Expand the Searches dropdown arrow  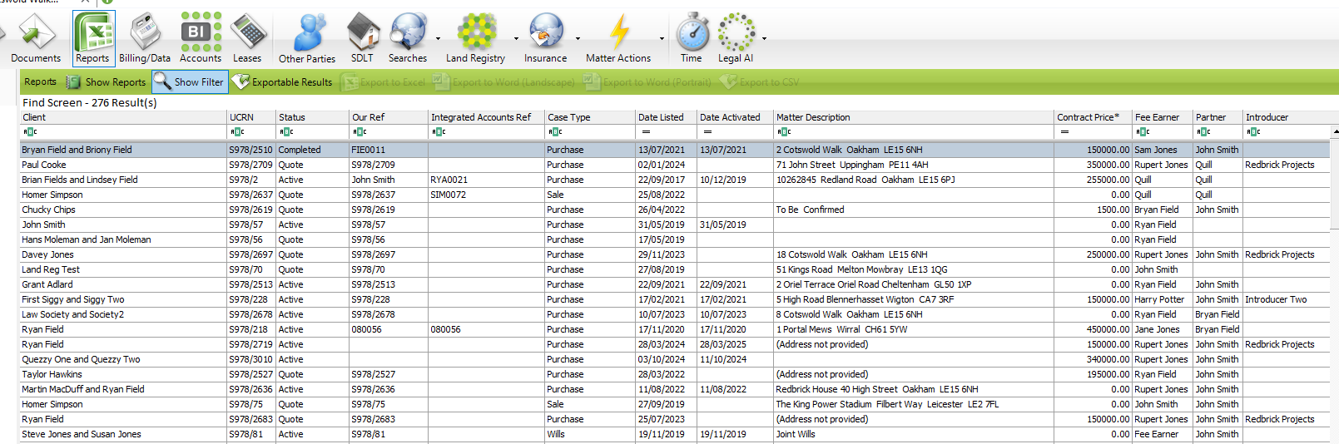pos(439,38)
